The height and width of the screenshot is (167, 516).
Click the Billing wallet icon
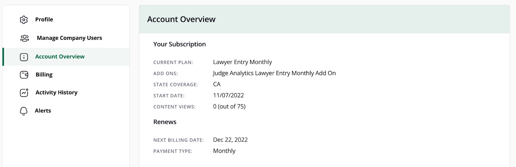pyautogui.click(x=24, y=75)
